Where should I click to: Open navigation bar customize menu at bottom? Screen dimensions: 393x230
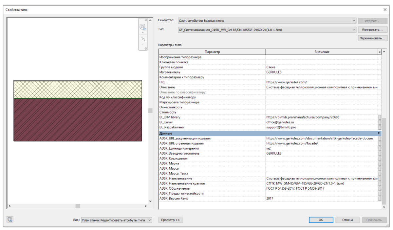(146, 48)
